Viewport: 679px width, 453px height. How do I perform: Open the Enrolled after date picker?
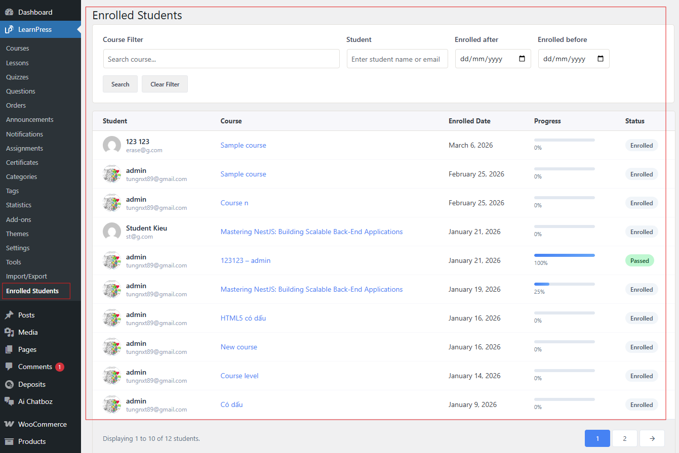522,59
